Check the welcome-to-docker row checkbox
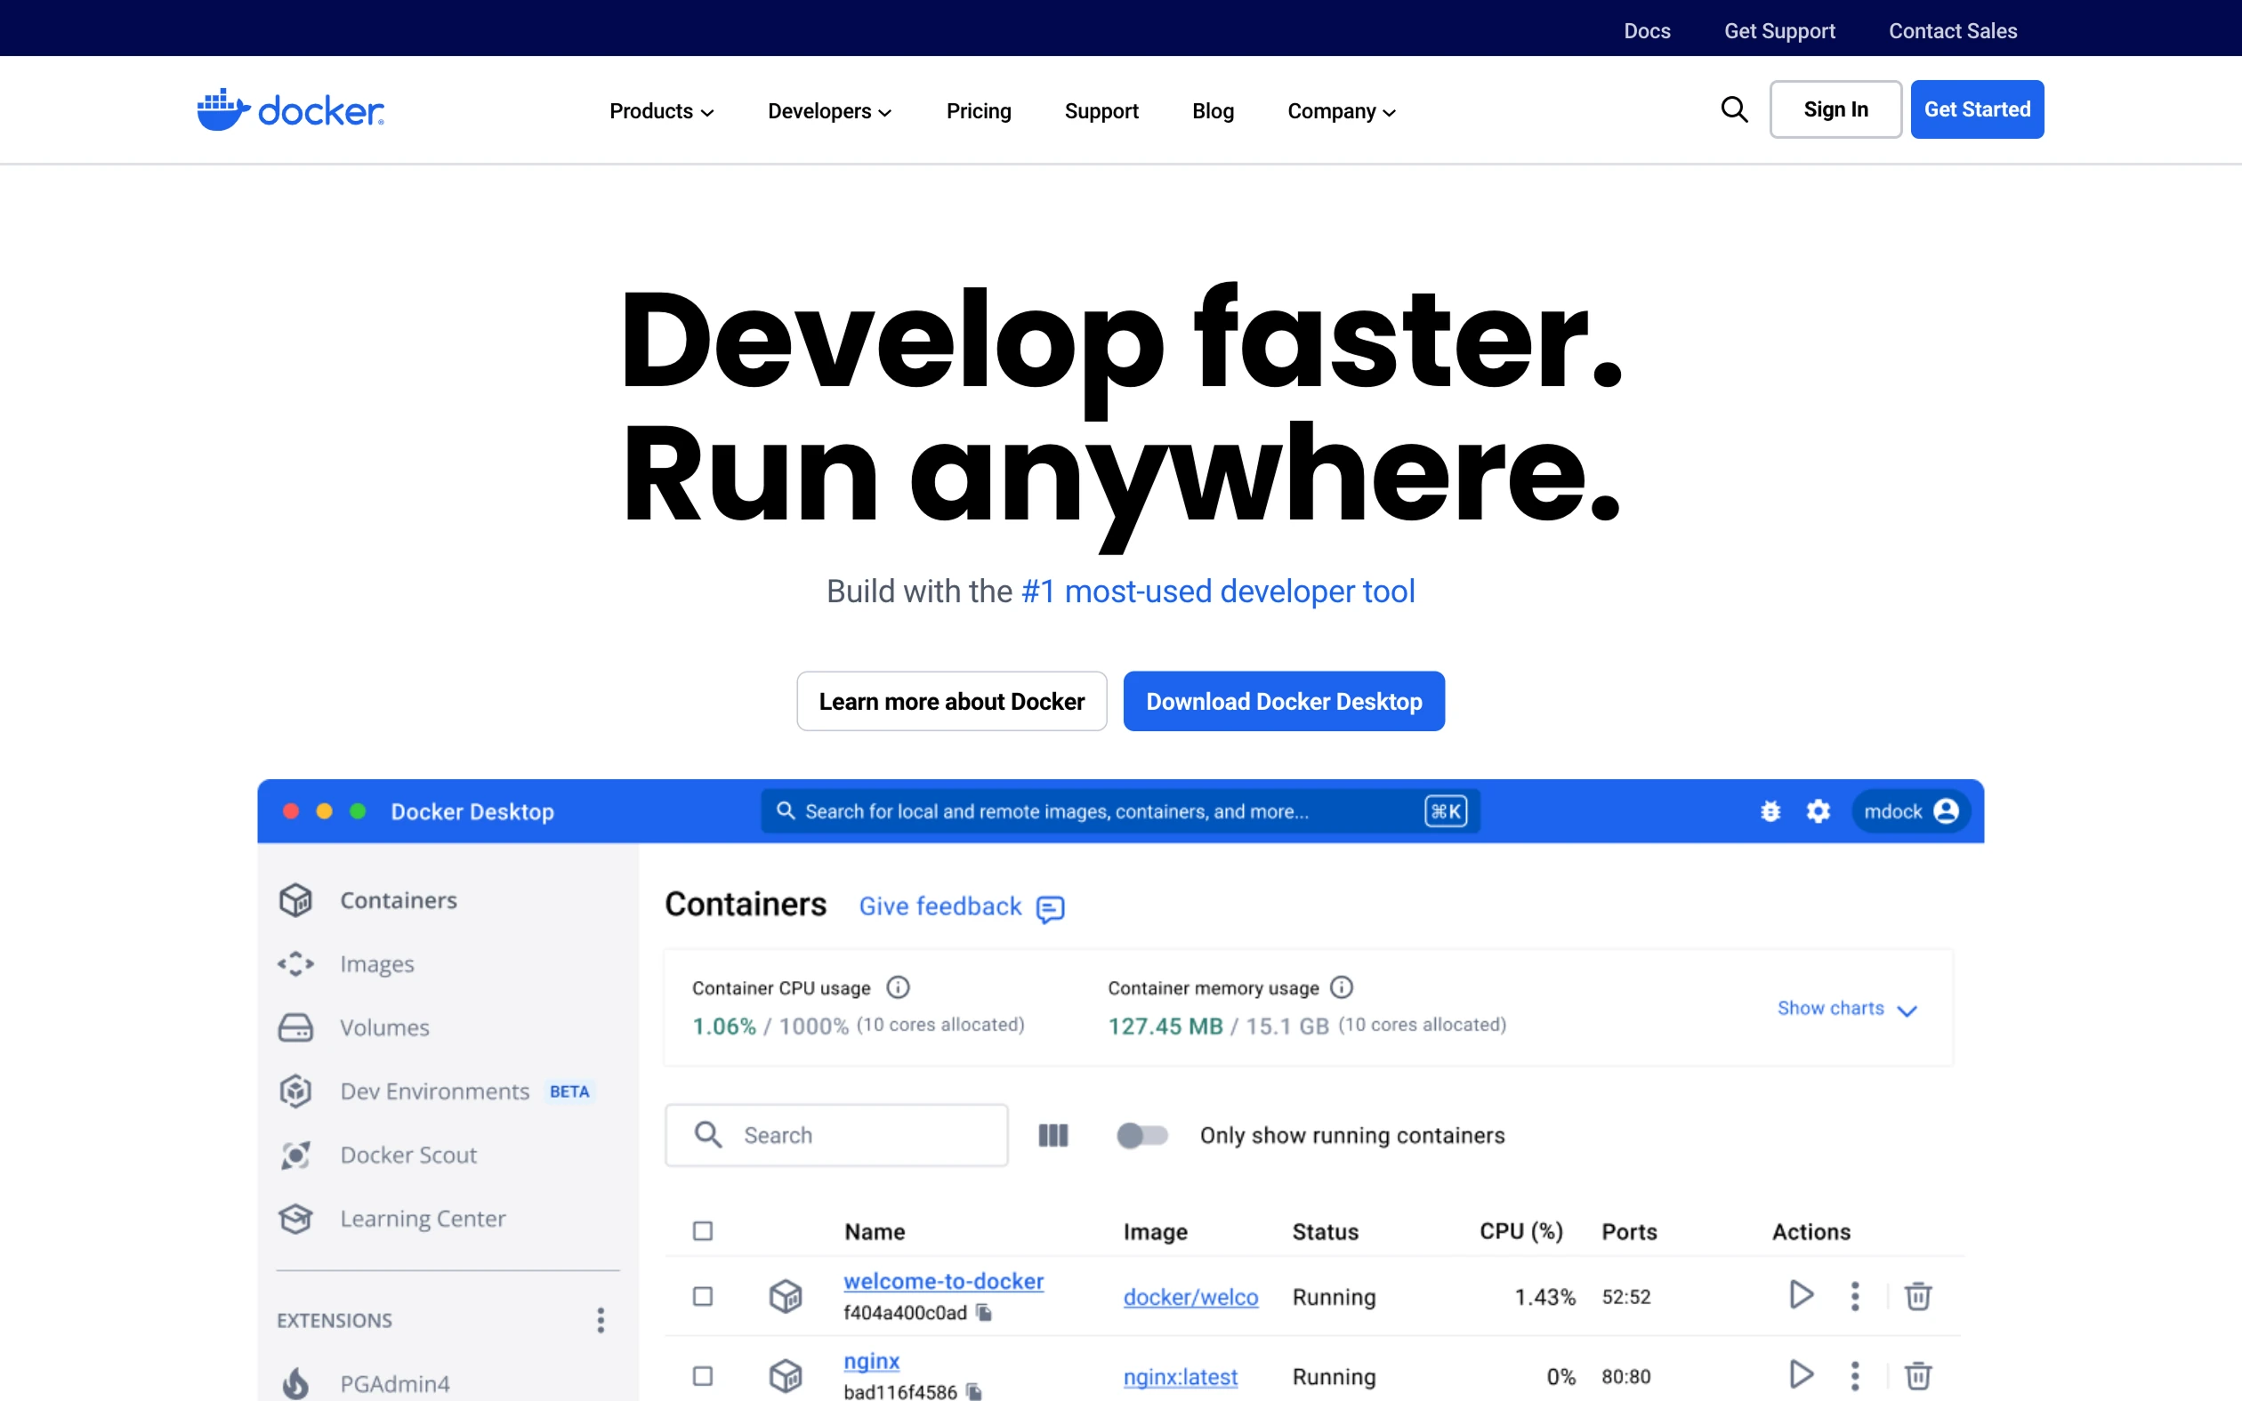Viewport: 2242px width, 1401px height. [703, 1296]
